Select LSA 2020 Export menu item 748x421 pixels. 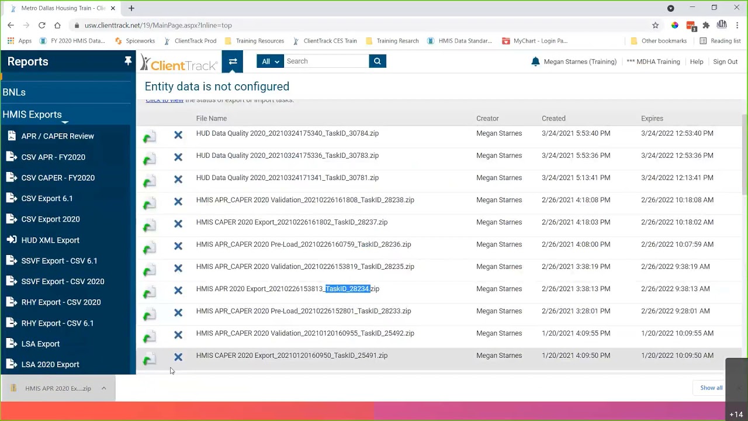click(50, 364)
